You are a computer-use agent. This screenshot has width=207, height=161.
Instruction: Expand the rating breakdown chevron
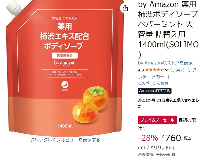coord(167,70)
